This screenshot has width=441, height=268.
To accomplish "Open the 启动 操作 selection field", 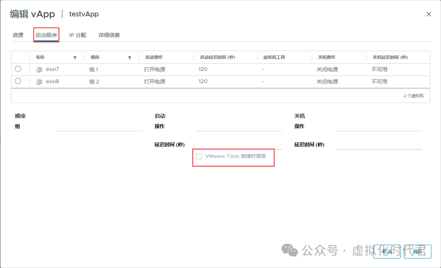I will coord(239,128).
